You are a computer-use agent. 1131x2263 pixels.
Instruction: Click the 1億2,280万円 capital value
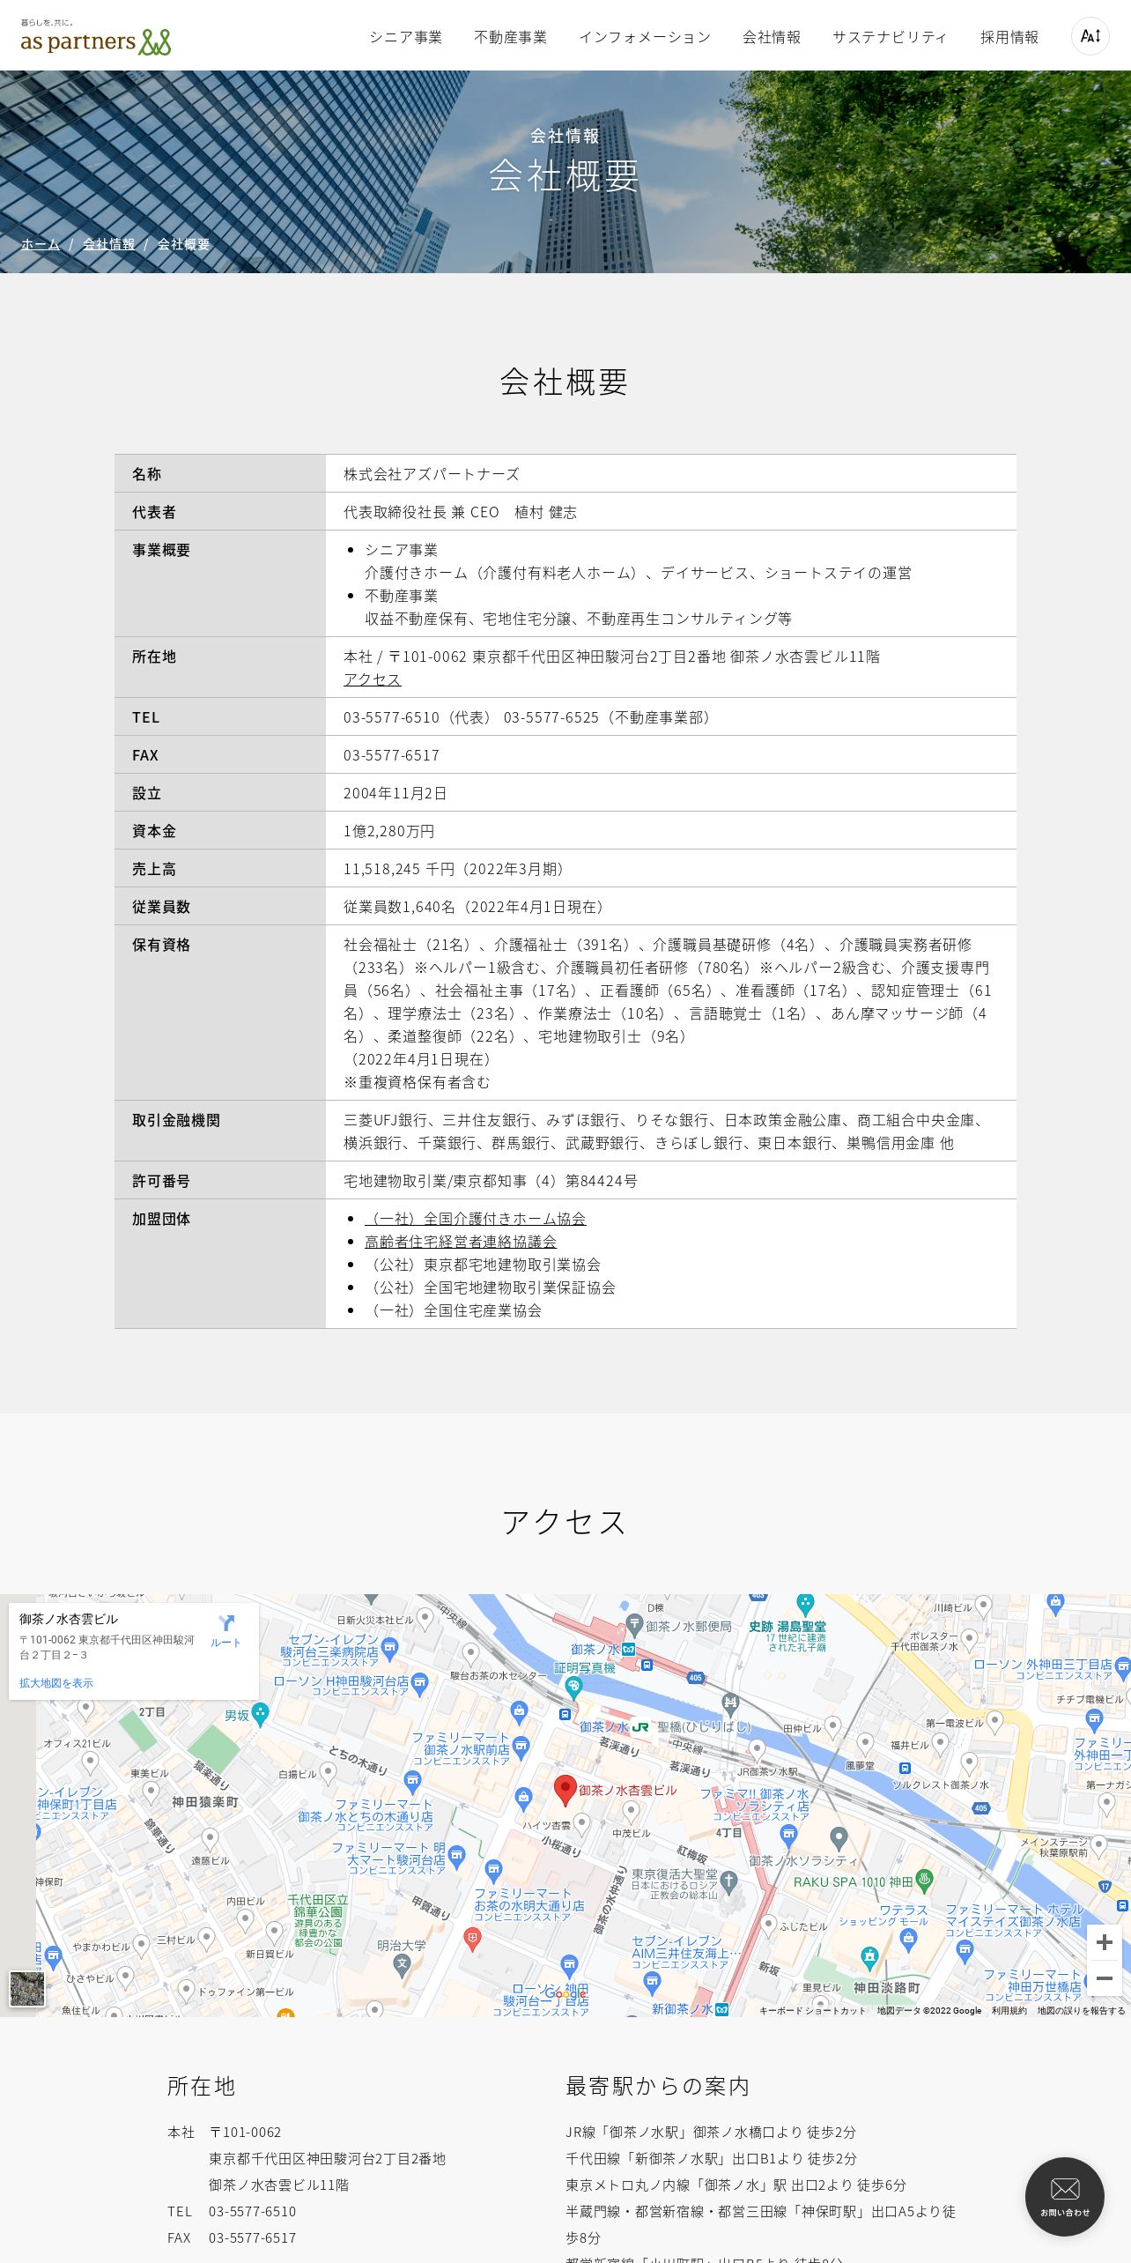tap(388, 831)
